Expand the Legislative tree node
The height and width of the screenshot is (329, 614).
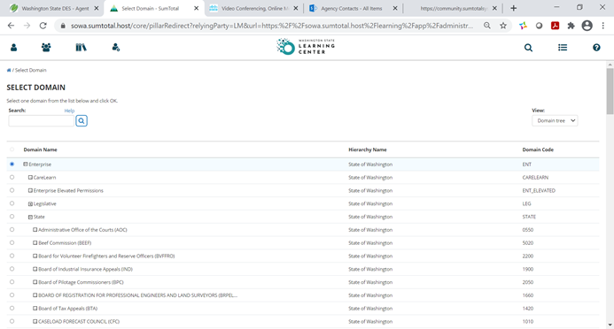pos(30,204)
